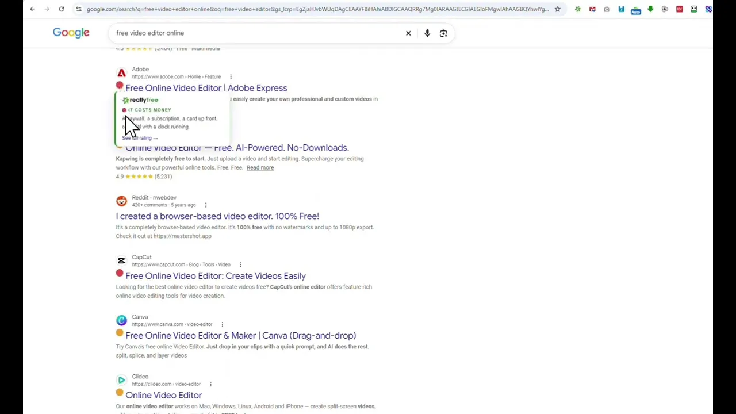The image size is (736, 414).
Task: Click the orange rating dot beside Canva title
Action: tap(120, 333)
